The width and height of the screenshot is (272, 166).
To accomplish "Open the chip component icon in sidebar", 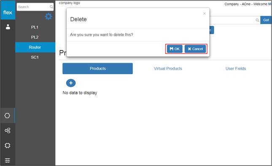I will click(x=8, y=145).
